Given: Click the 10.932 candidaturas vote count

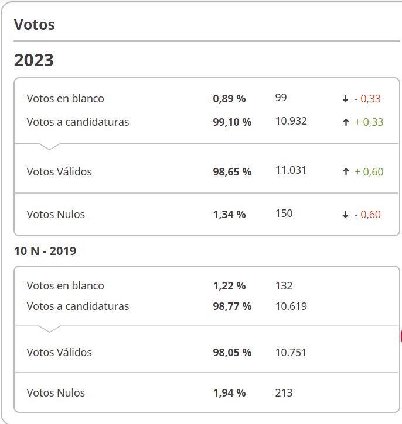Looking at the screenshot, I should tap(291, 122).
